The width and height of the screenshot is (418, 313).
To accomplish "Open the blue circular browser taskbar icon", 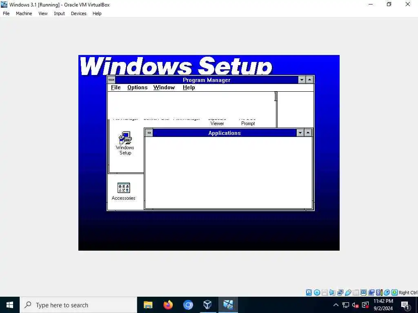I will 188,305.
